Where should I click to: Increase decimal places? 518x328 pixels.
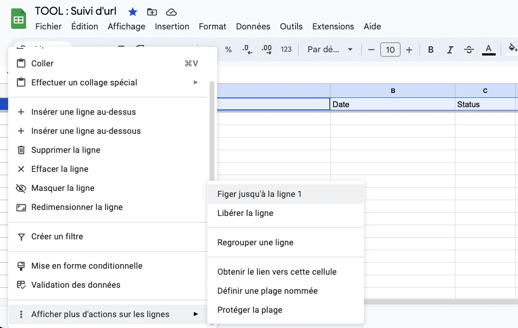tap(267, 49)
